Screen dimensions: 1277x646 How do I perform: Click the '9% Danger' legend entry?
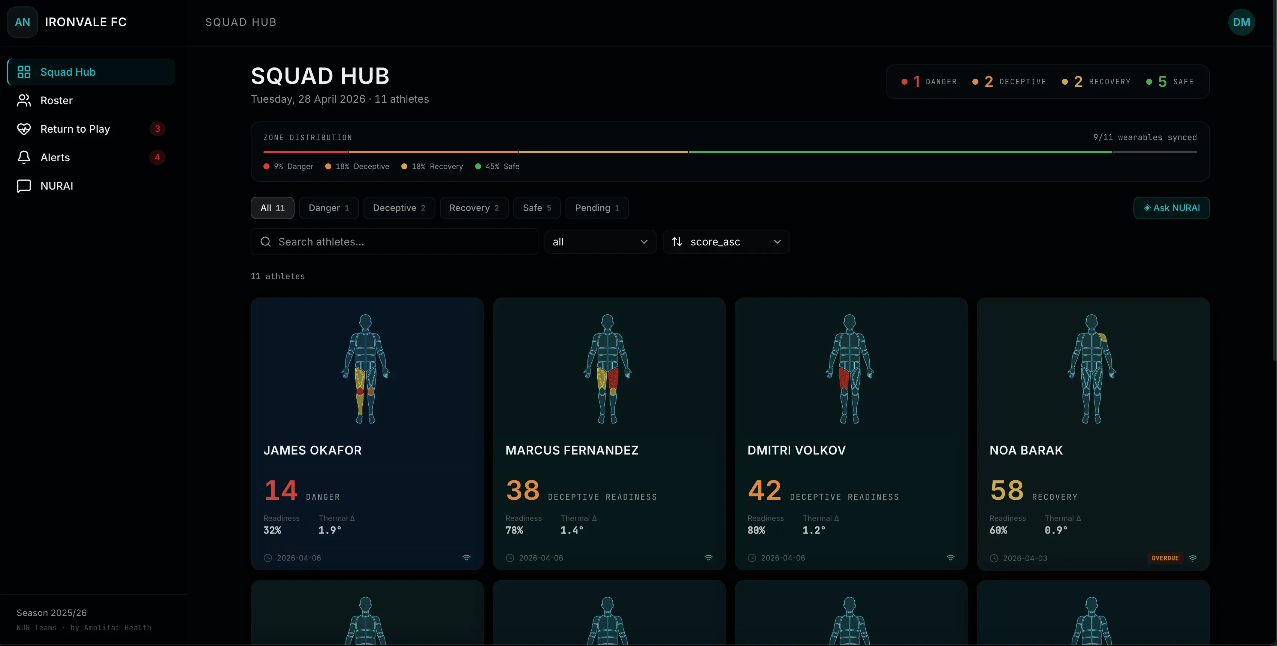point(289,167)
